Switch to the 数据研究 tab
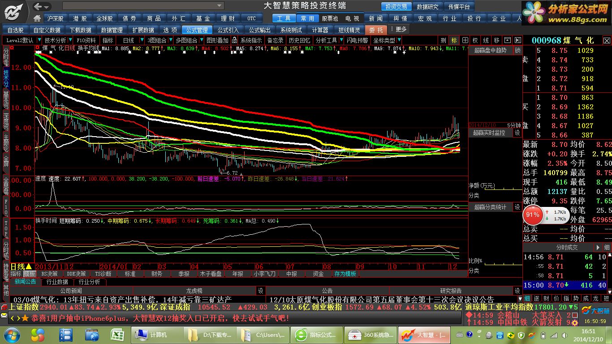 (427, 7)
